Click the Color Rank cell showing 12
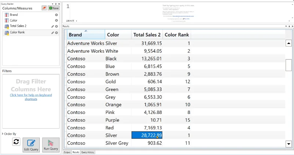Viewport: 294px width, 155px height. coord(177,81)
